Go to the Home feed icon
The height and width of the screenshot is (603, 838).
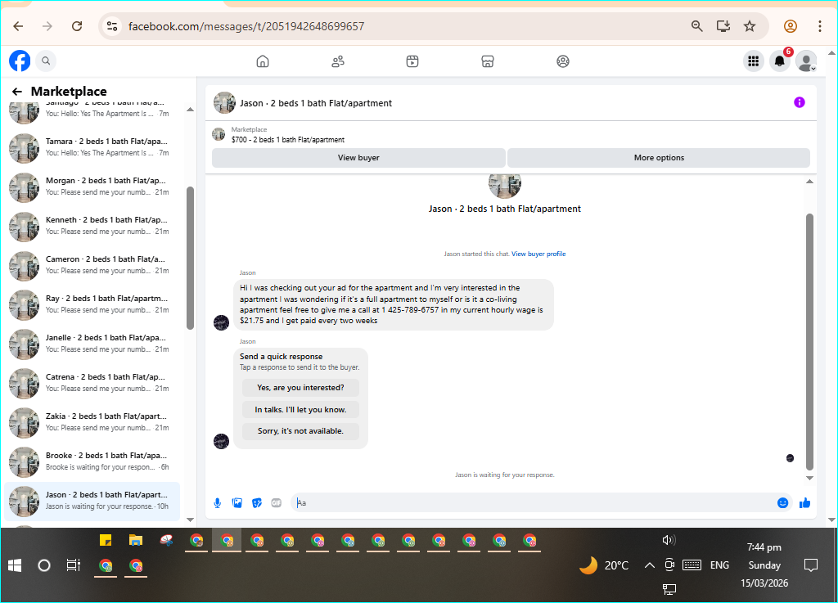pyautogui.click(x=263, y=61)
